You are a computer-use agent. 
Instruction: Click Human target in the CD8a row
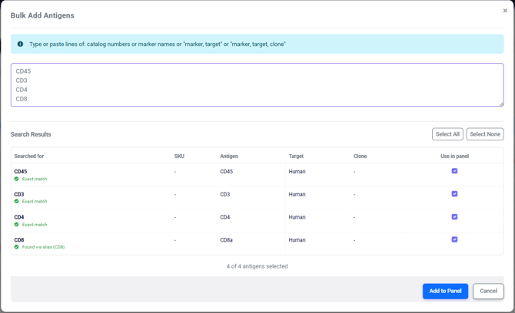297,240
